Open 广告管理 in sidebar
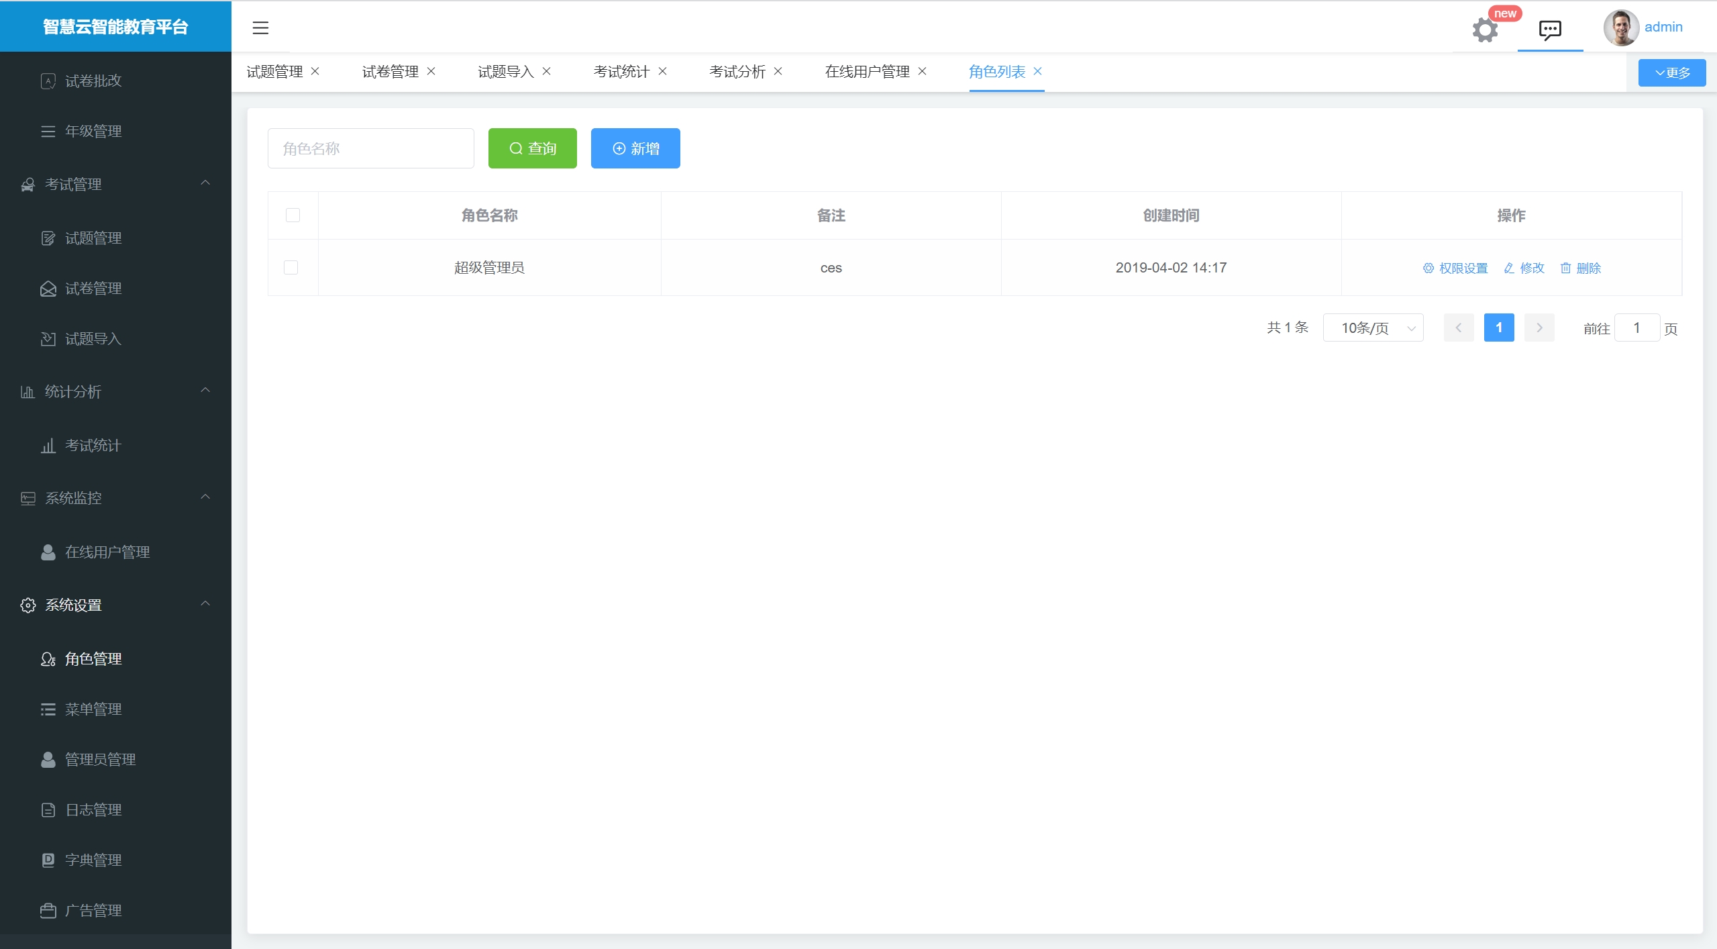 93,911
